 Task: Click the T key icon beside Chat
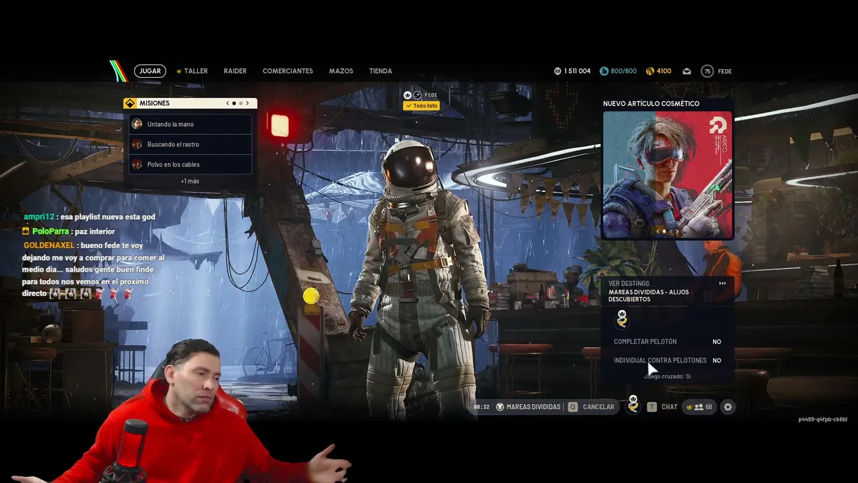pos(652,407)
